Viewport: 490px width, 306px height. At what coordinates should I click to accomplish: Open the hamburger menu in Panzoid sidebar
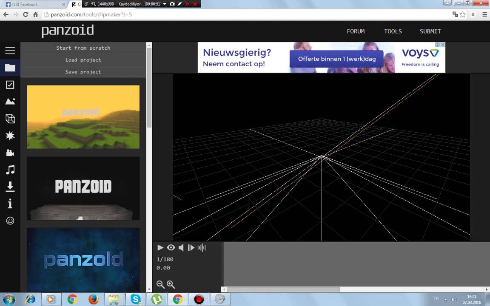[10, 50]
